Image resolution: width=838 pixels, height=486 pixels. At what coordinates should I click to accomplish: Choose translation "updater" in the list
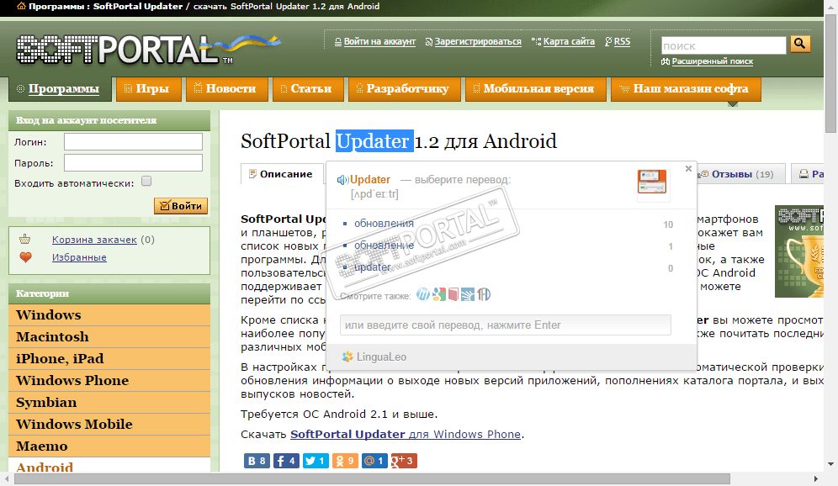coord(373,267)
